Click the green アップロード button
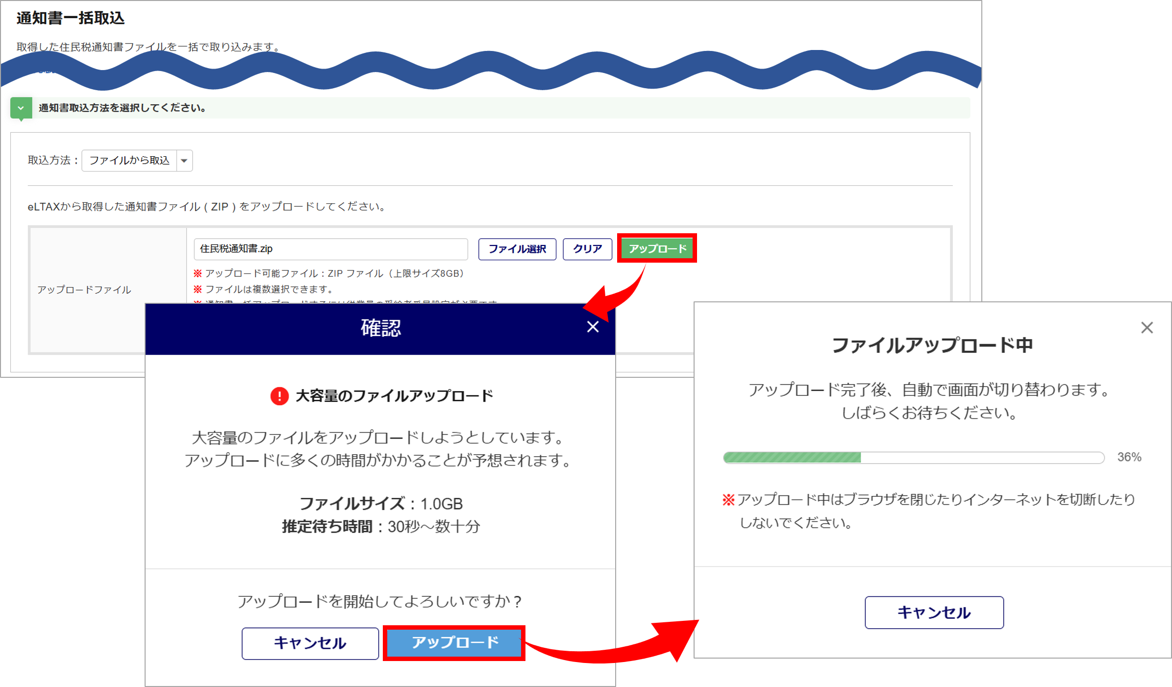The width and height of the screenshot is (1172, 687). click(x=657, y=248)
